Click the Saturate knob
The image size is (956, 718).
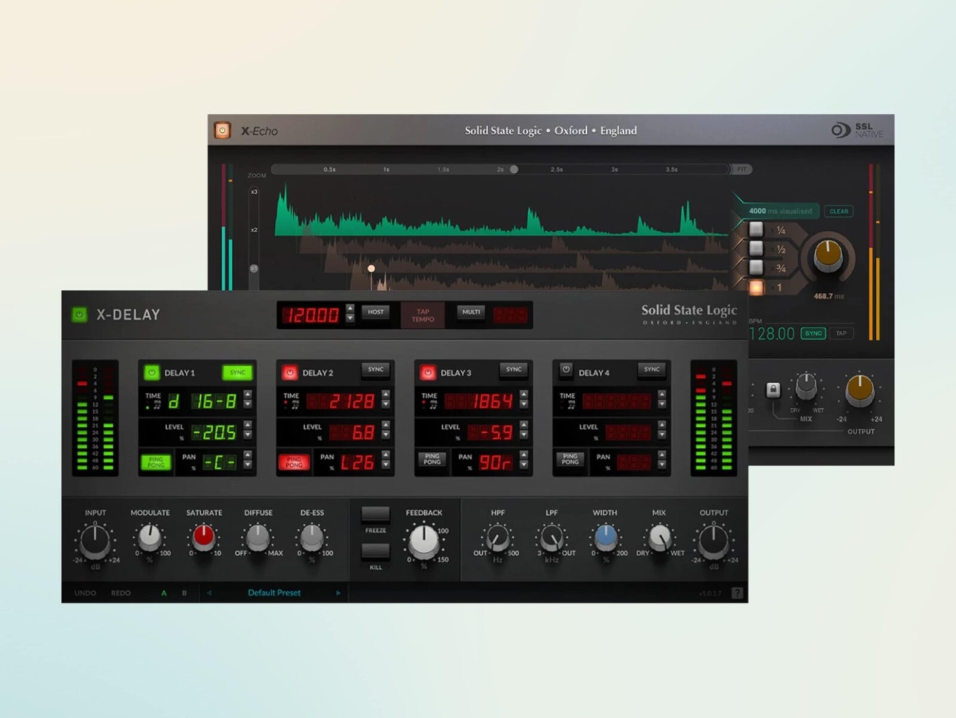205,537
